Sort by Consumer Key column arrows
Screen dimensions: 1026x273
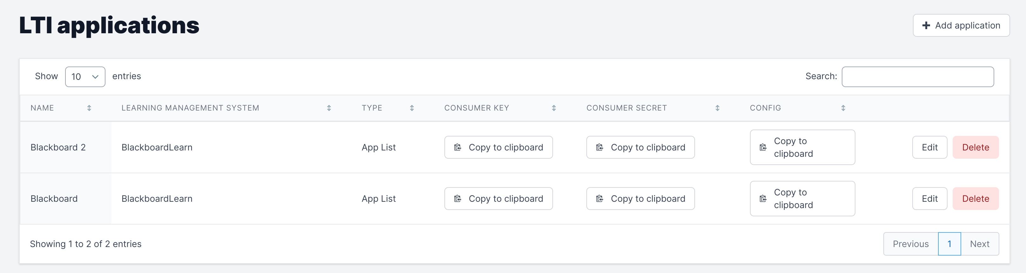click(554, 108)
